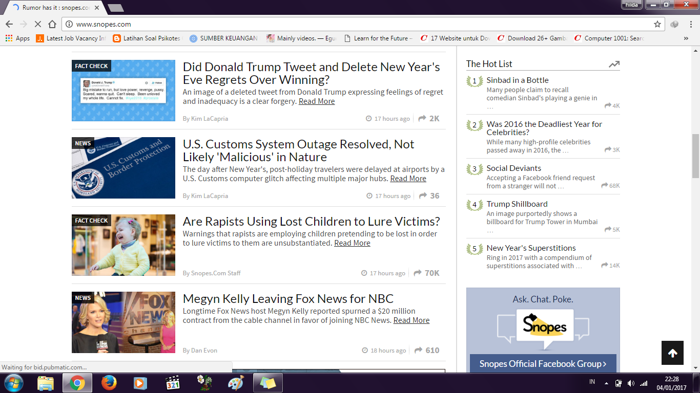Open Download 26+ Gamb bookmark

click(x=532, y=38)
